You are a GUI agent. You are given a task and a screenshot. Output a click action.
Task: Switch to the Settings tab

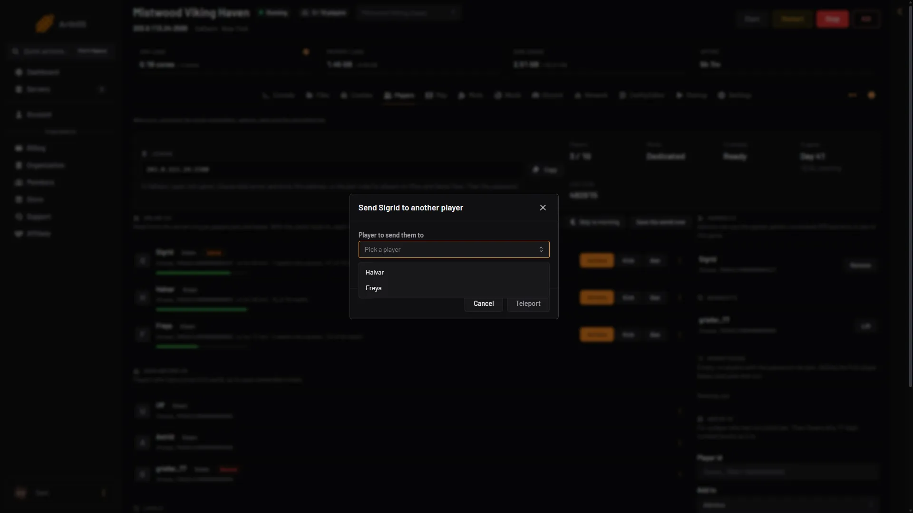[x=735, y=95]
